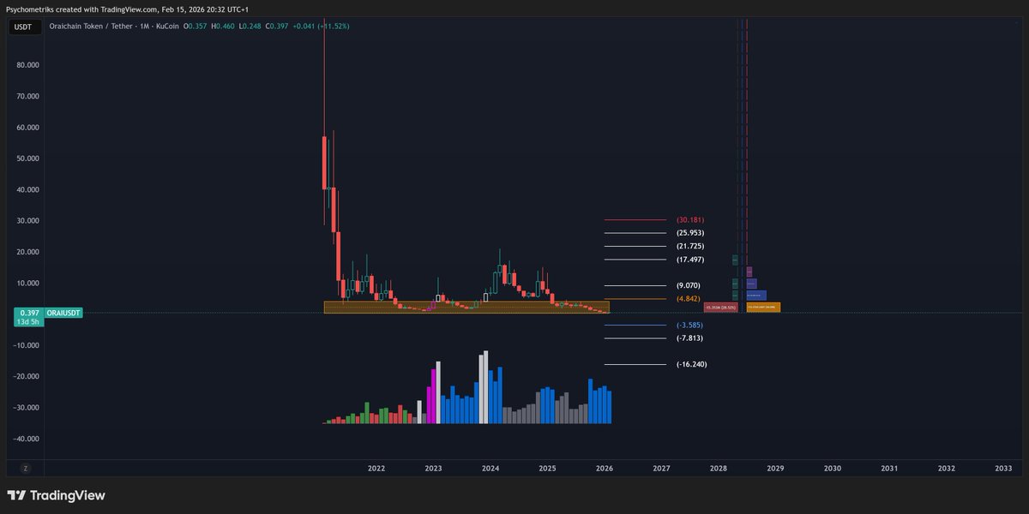This screenshot has height=514, width=1029.
Task: Click the 2032 label on the time axis
Action: click(x=947, y=469)
